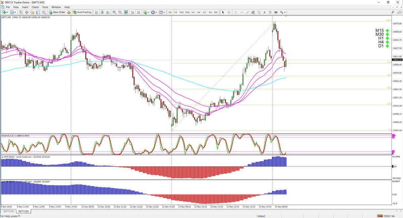Expand the chart profiles dropdown
The height and width of the screenshot is (218, 403).
click(x=15, y=13)
